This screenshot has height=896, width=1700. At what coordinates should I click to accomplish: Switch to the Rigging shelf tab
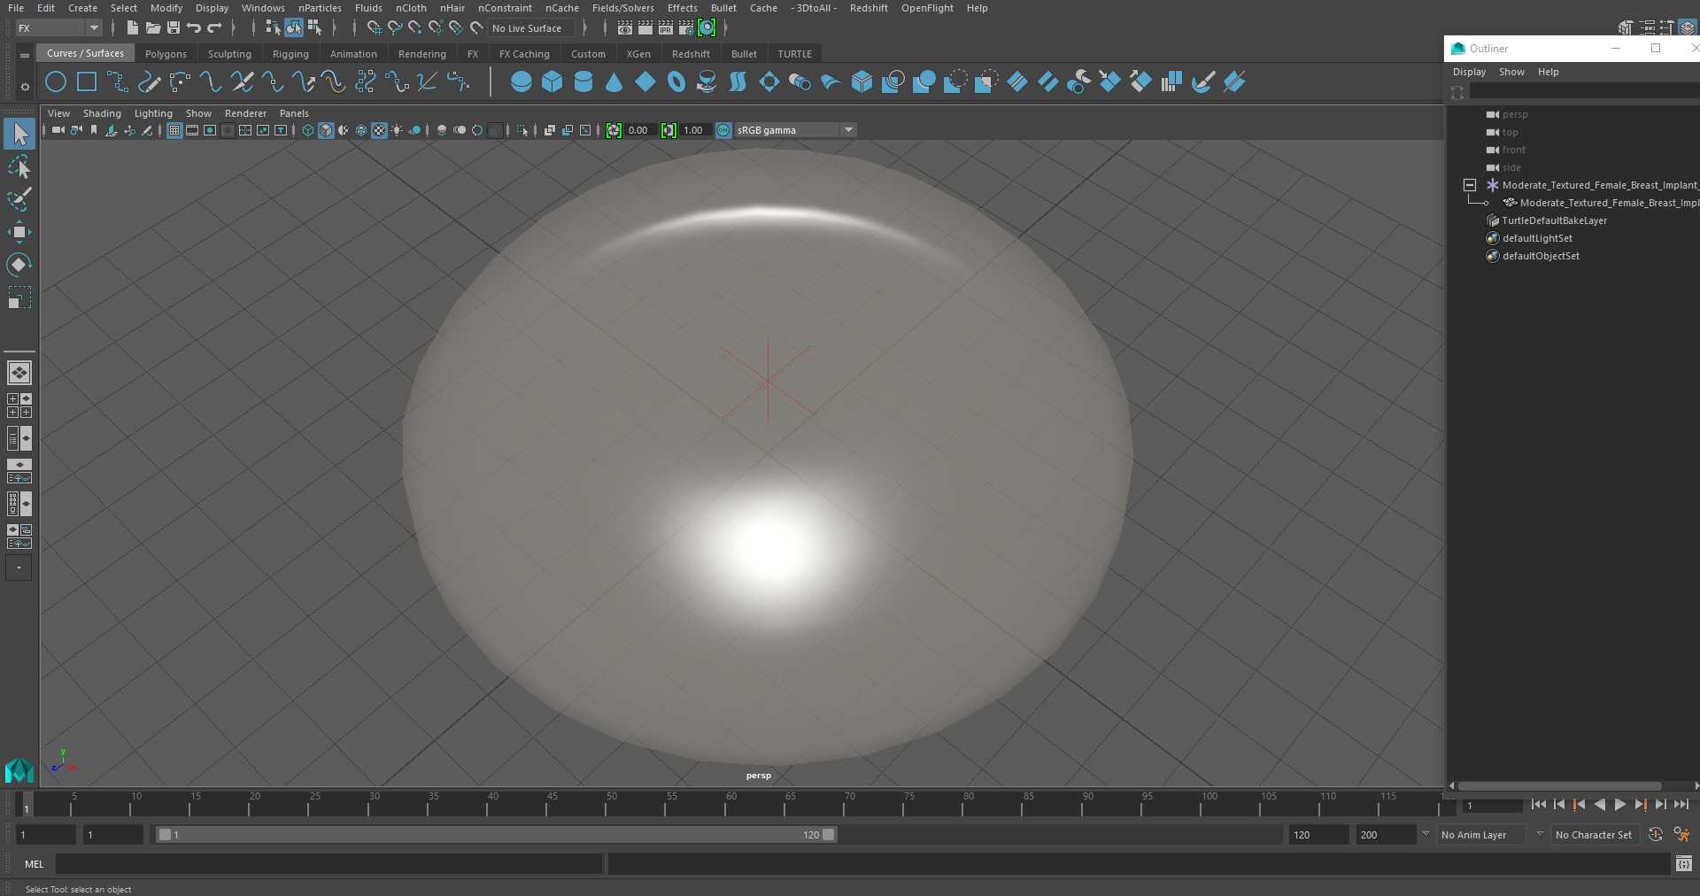tap(290, 54)
